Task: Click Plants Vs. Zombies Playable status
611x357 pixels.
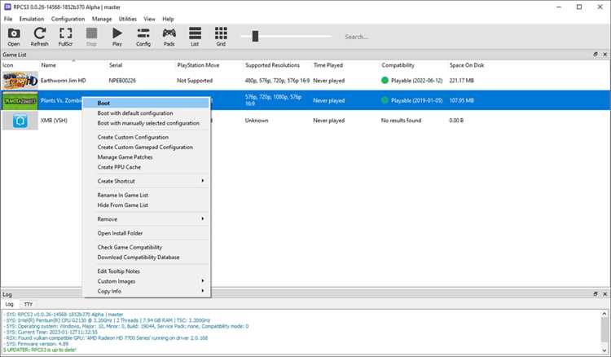Action: coord(412,100)
